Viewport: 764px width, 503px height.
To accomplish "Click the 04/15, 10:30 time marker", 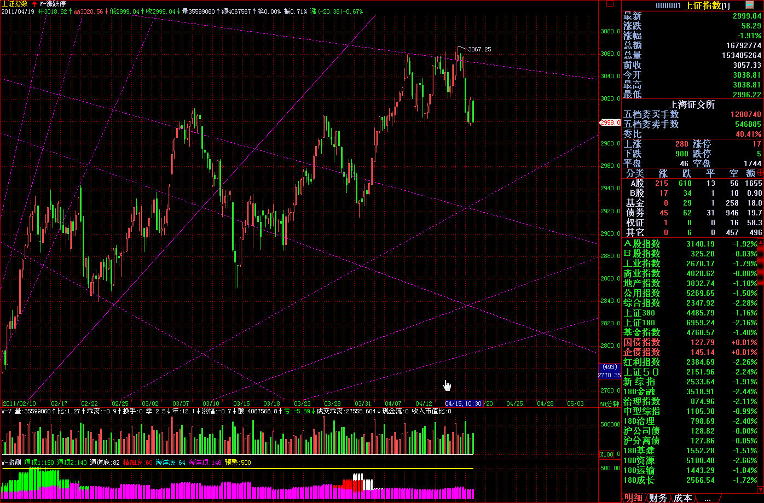I will point(463,403).
